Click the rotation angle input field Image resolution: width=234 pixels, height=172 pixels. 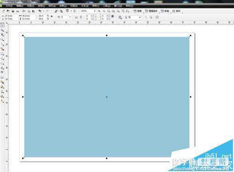point(65,17)
